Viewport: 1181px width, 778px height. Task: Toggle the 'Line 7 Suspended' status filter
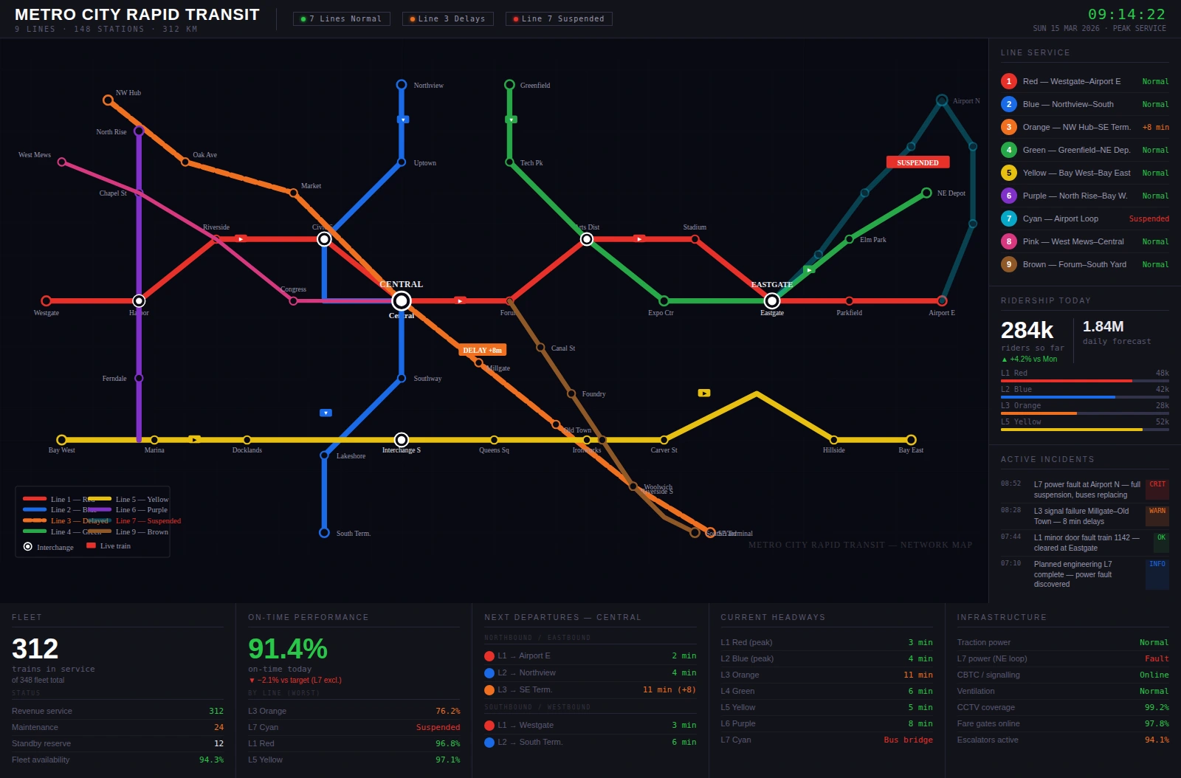(558, 18)
